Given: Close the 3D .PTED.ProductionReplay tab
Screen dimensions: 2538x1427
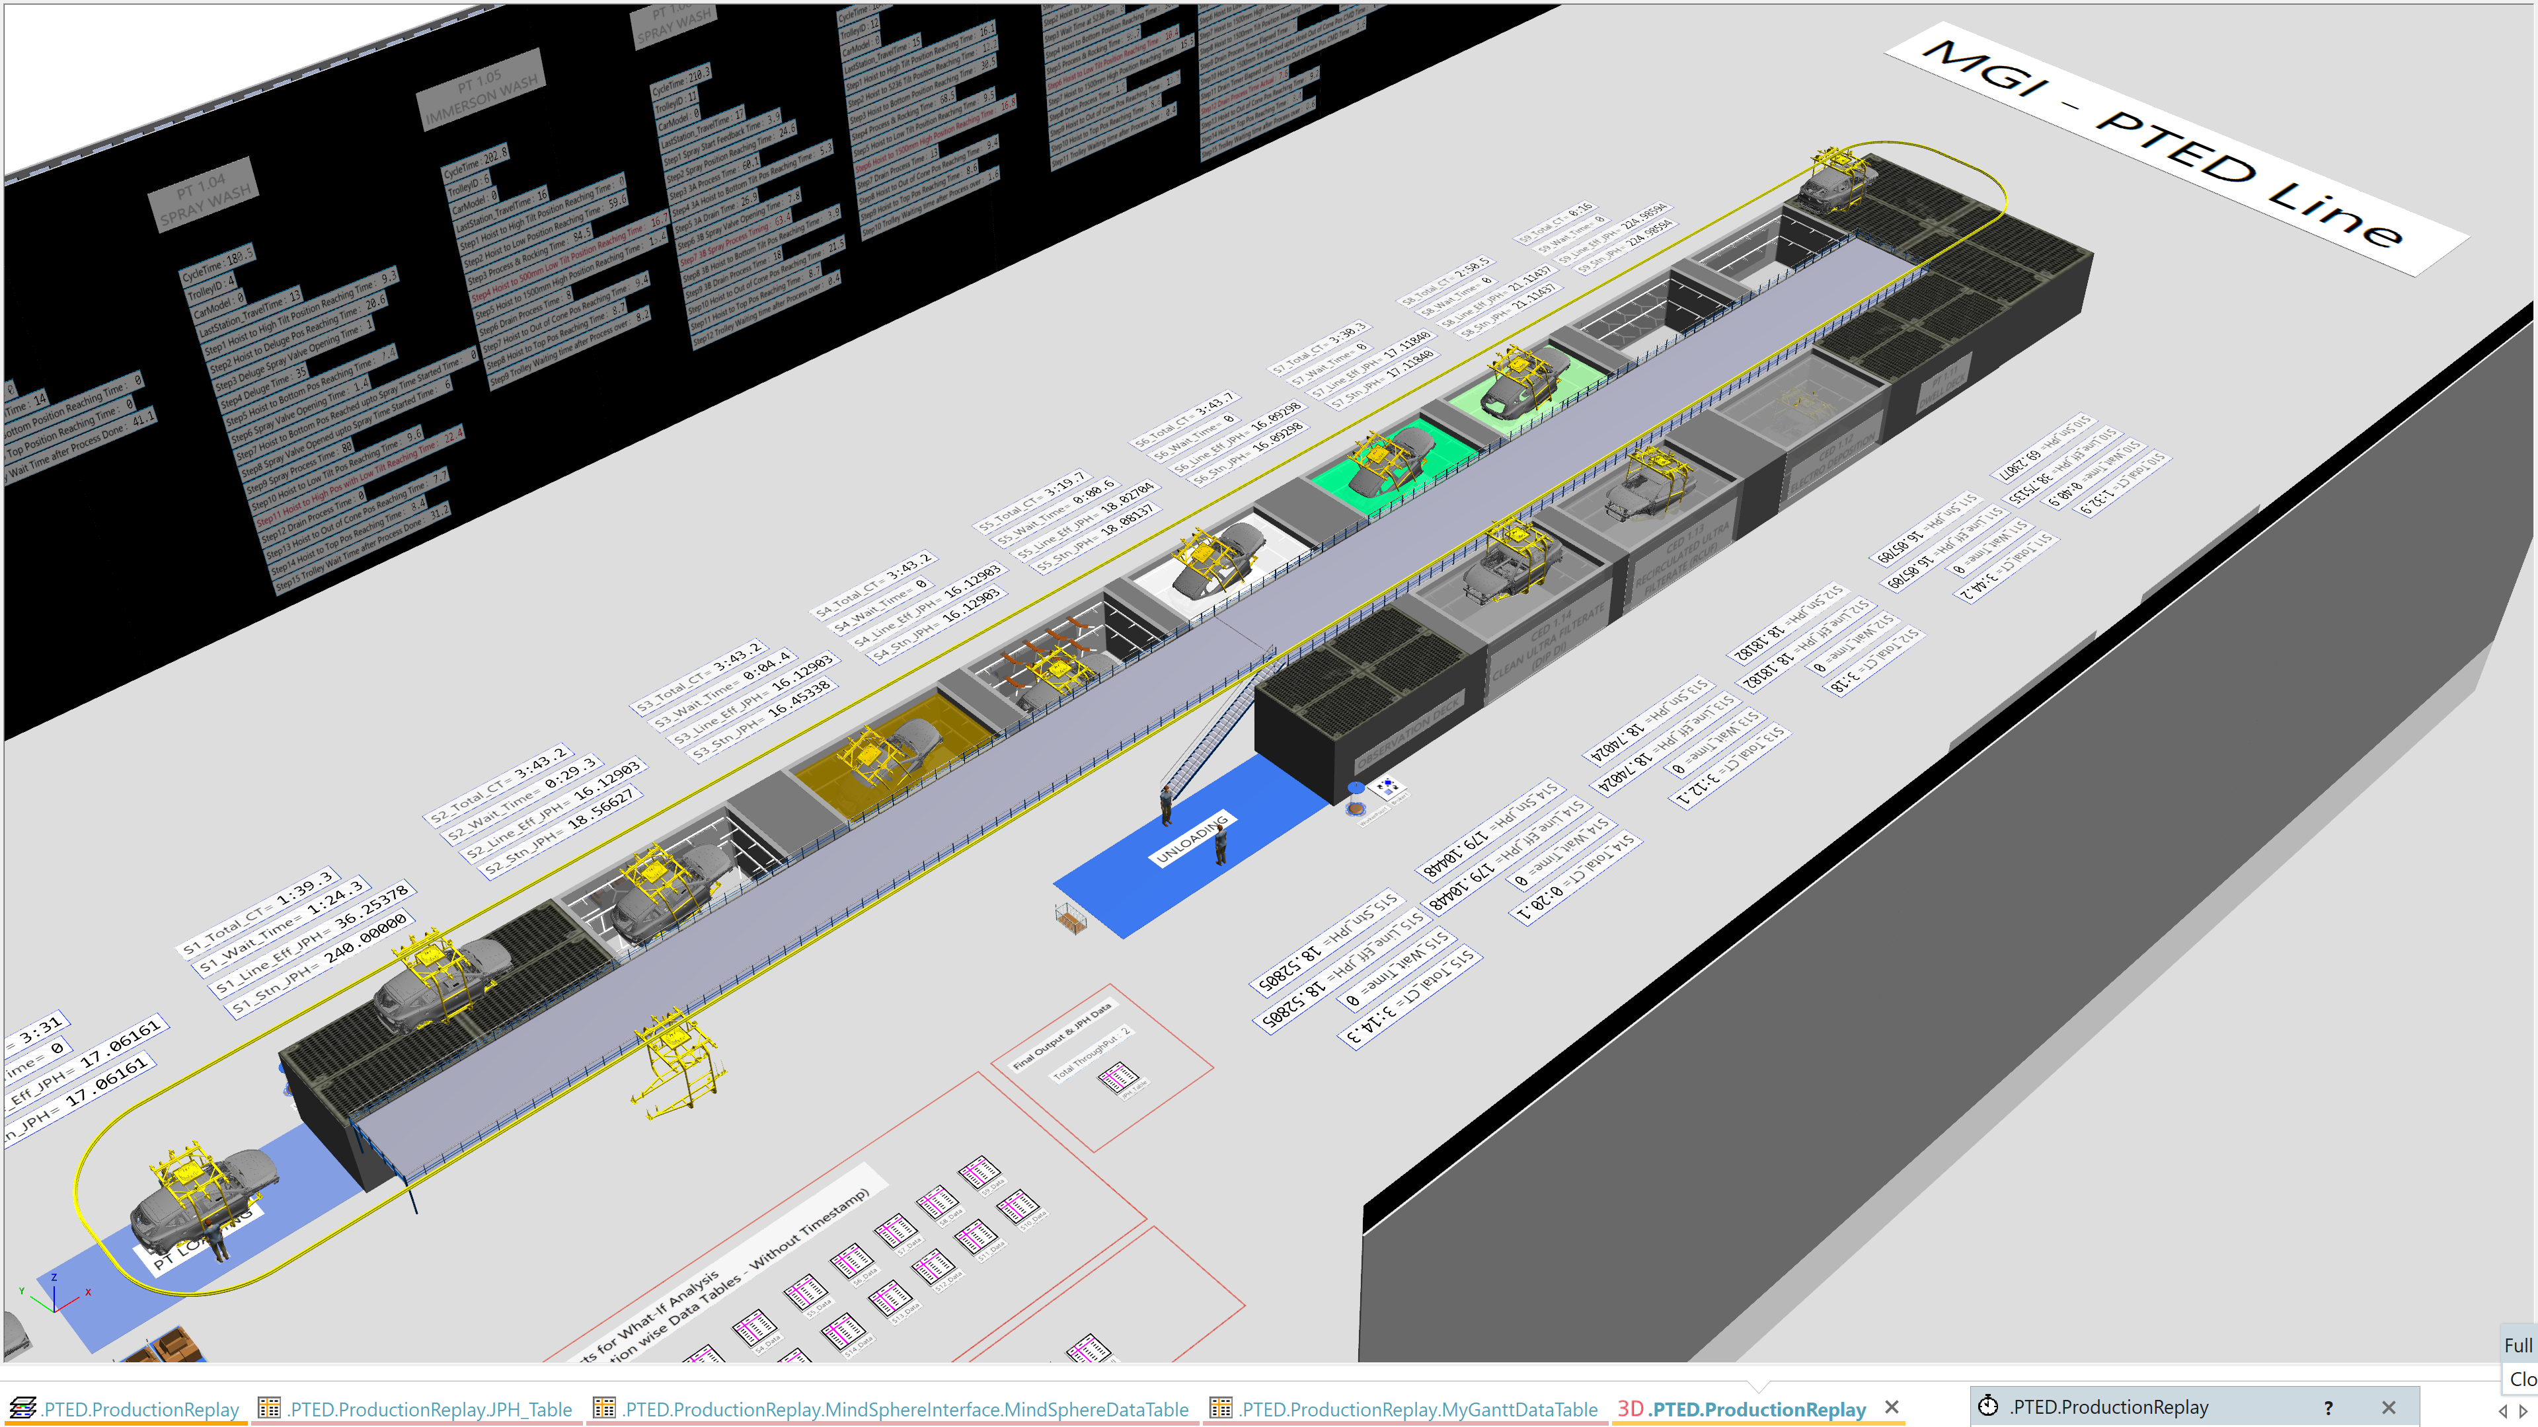Looking at the screenshot, I should point(1892,1407).
